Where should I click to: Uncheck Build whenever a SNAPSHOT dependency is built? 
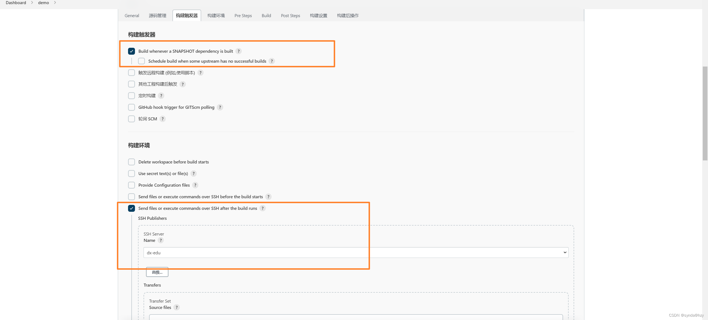click(x=131, y=51)
